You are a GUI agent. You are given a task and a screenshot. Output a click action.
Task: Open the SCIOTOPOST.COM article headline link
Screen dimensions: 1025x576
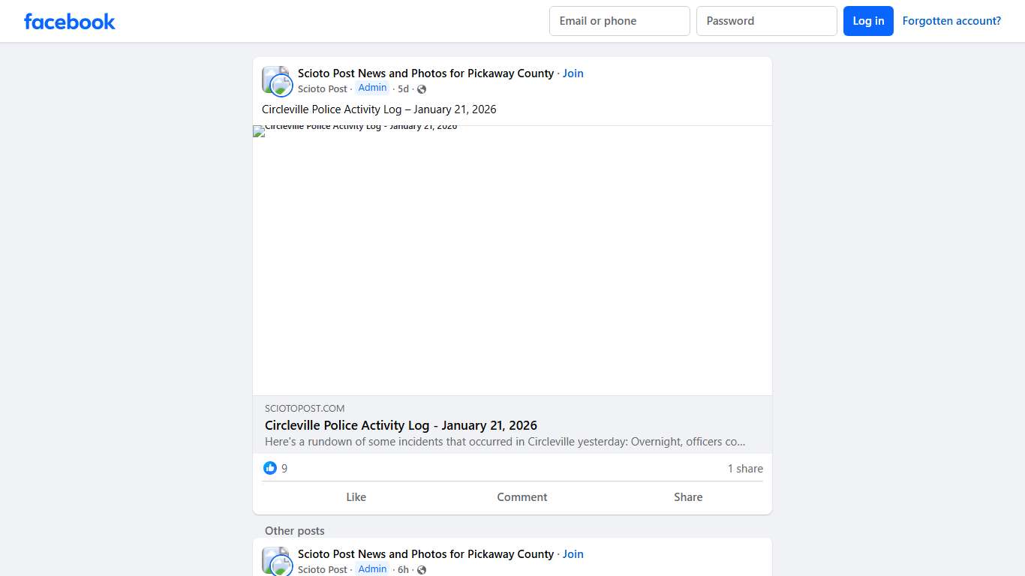pyautogui.click(x=401, y=425)
